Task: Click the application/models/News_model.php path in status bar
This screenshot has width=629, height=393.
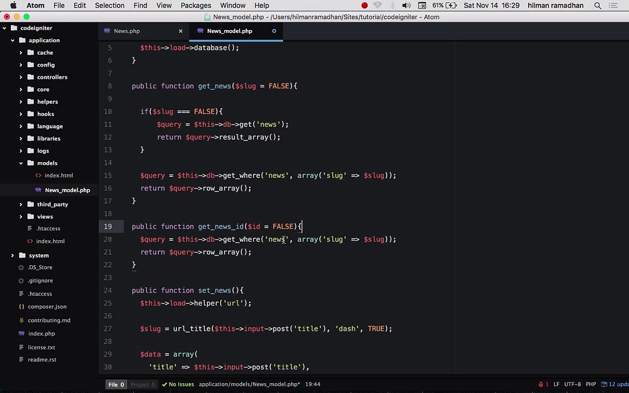Action: click(x=249, y=384)
